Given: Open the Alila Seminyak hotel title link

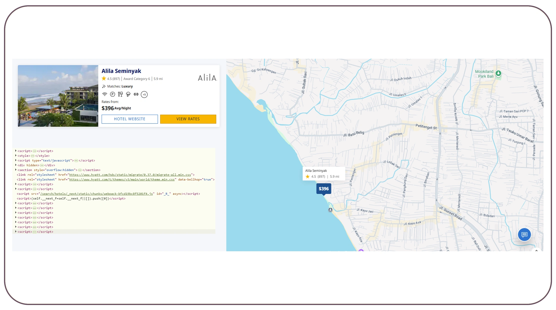Looking at the screenshot, I should [121, 71].
